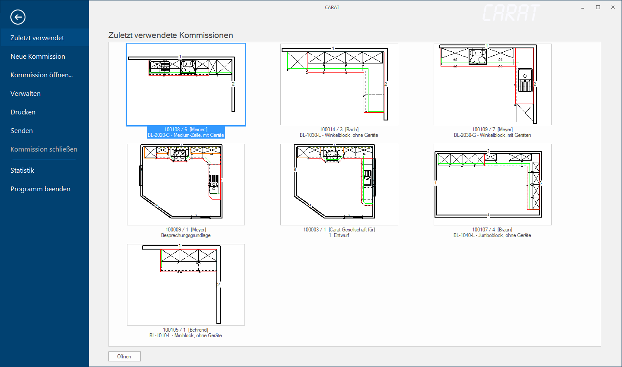Pick the 100109 / 7 Meyer kitchen plan
Viewport: 622px width, 367px height.
[492, 85]
